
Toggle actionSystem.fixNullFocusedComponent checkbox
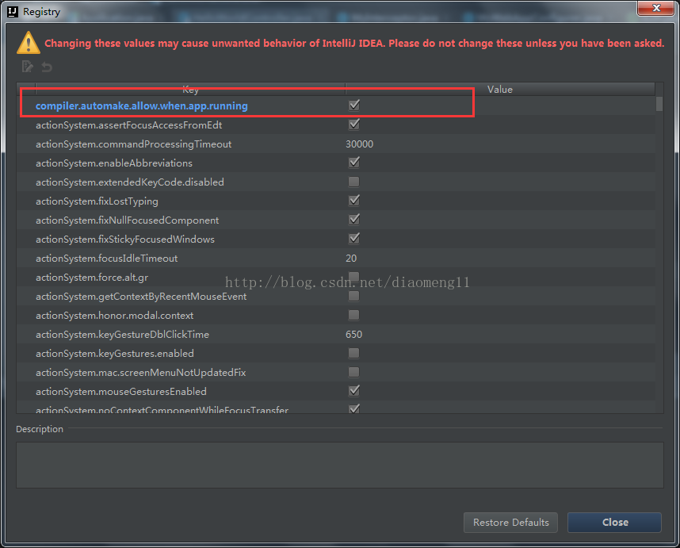(x=354, y=220)
